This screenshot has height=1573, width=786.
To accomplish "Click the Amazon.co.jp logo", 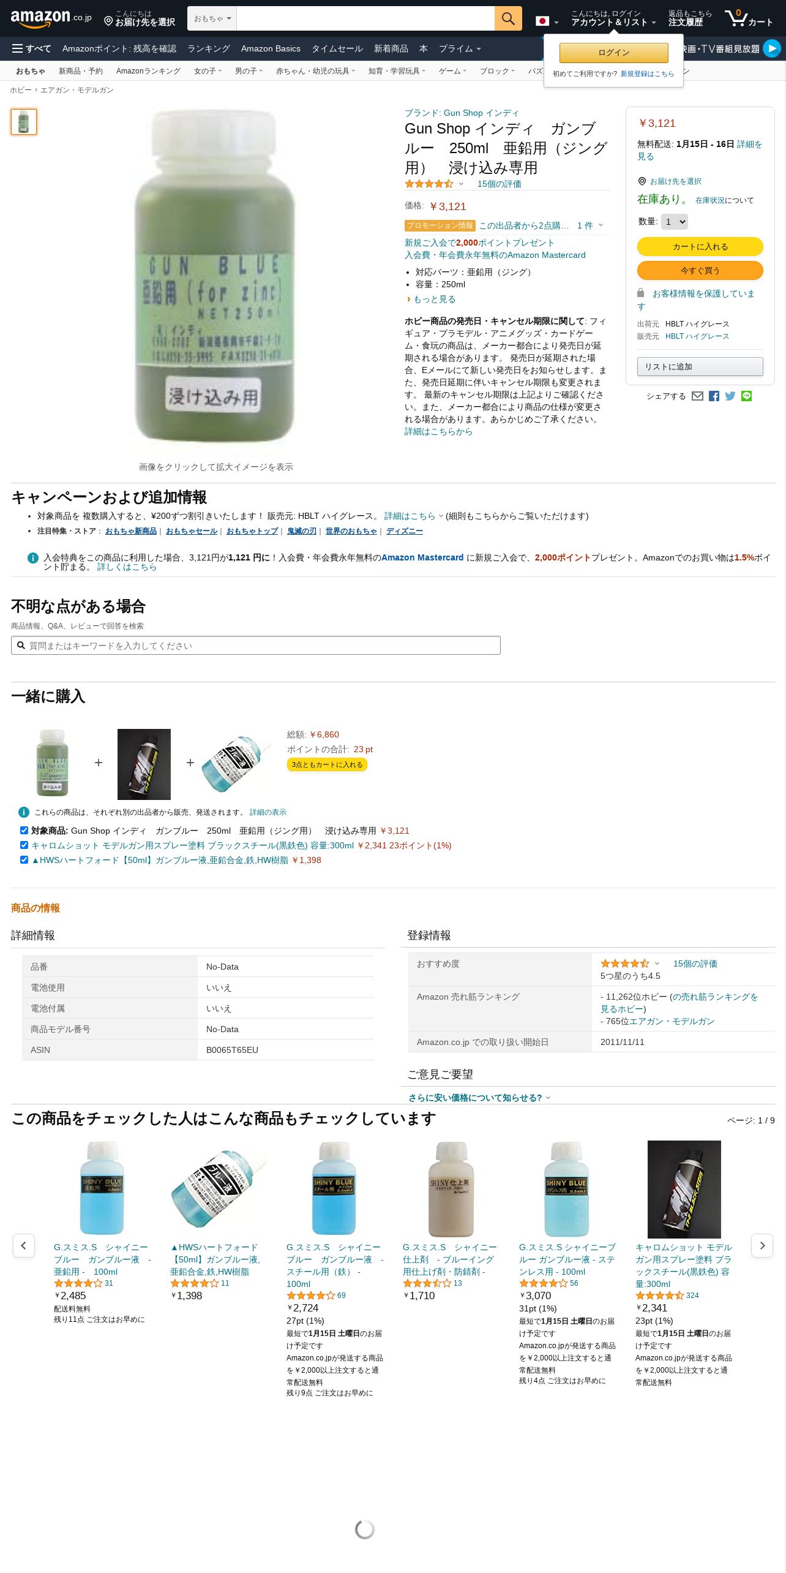I will (51, 18).
